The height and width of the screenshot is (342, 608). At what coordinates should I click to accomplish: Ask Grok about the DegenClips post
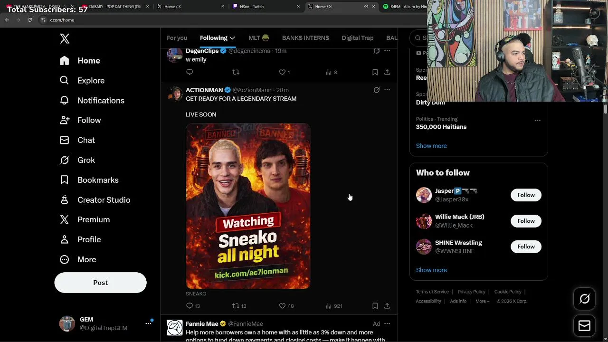pos(377,51)
